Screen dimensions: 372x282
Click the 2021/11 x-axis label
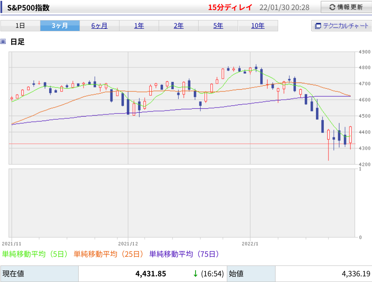click(x=12, y=244)
